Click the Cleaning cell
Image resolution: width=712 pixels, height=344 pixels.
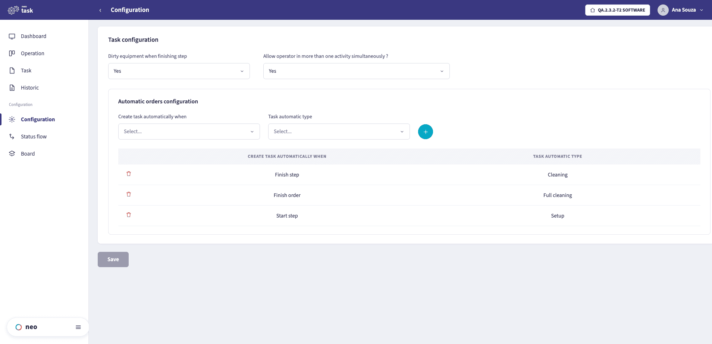pos(558,175)
